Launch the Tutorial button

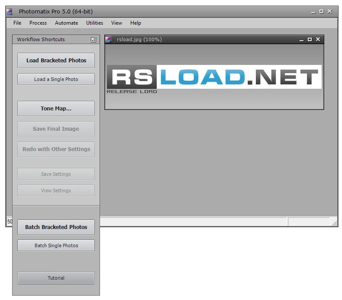pyautogui.click(x=56, y=278)
